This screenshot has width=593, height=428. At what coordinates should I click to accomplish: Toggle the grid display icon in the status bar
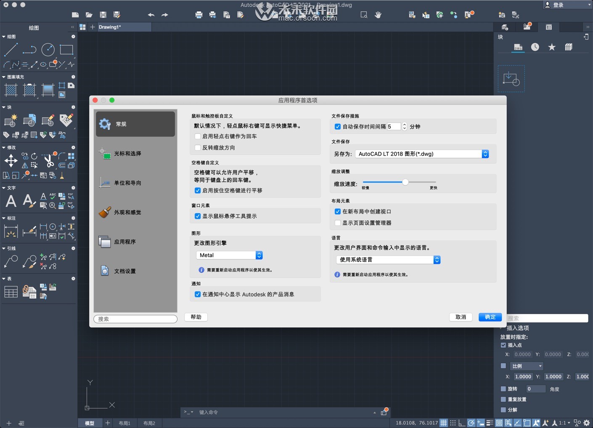(x=443, y=423)
